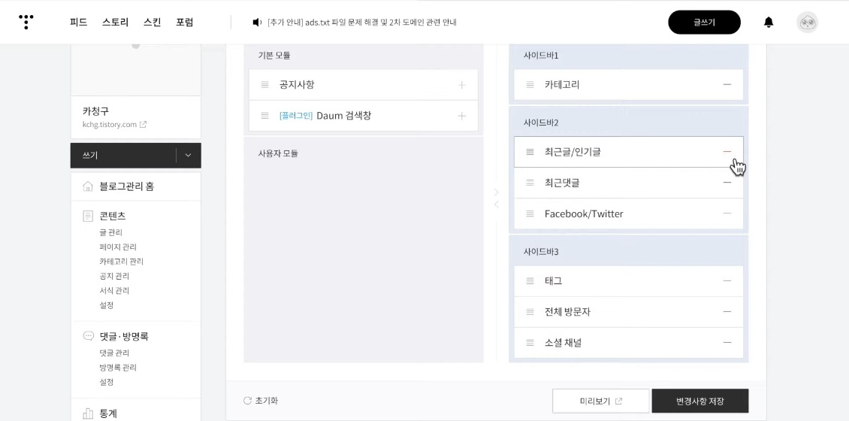Image resolution: width=849 pixels, height=421 pixels.
Task: Grab the drag handle of 소셜 채널
Action: point(530,342)
